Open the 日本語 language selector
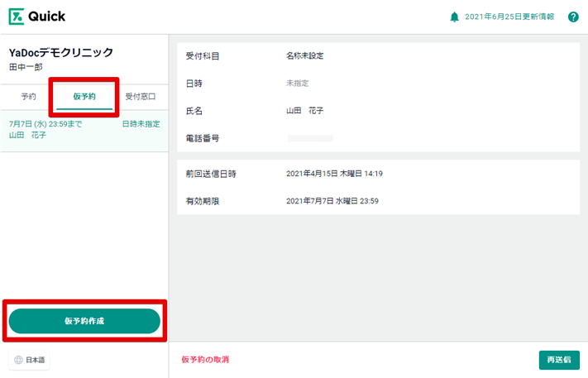This screenshot has height=378, width=588. [31, 360]
